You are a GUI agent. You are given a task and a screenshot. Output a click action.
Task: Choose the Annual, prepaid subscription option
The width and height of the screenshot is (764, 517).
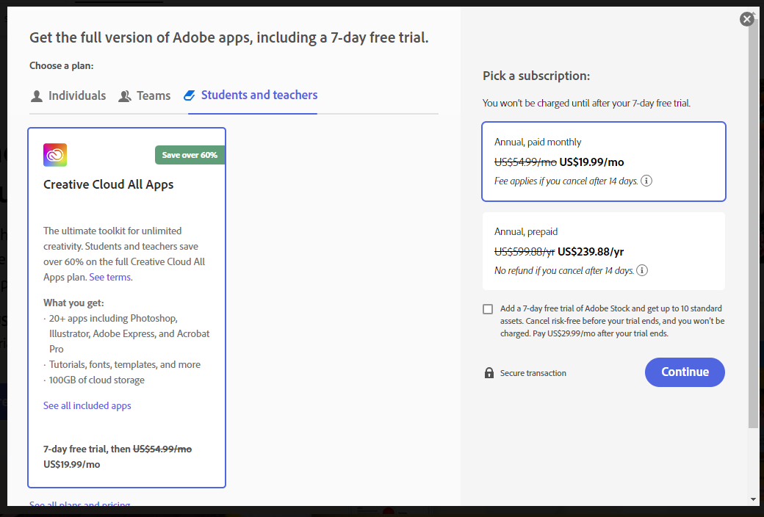click(603, 251)
